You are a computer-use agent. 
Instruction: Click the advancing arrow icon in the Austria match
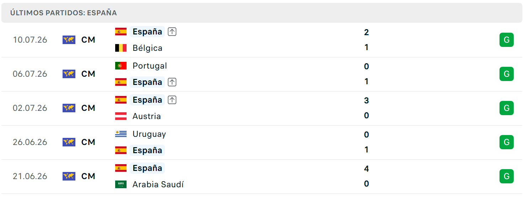tap(172, 100)
